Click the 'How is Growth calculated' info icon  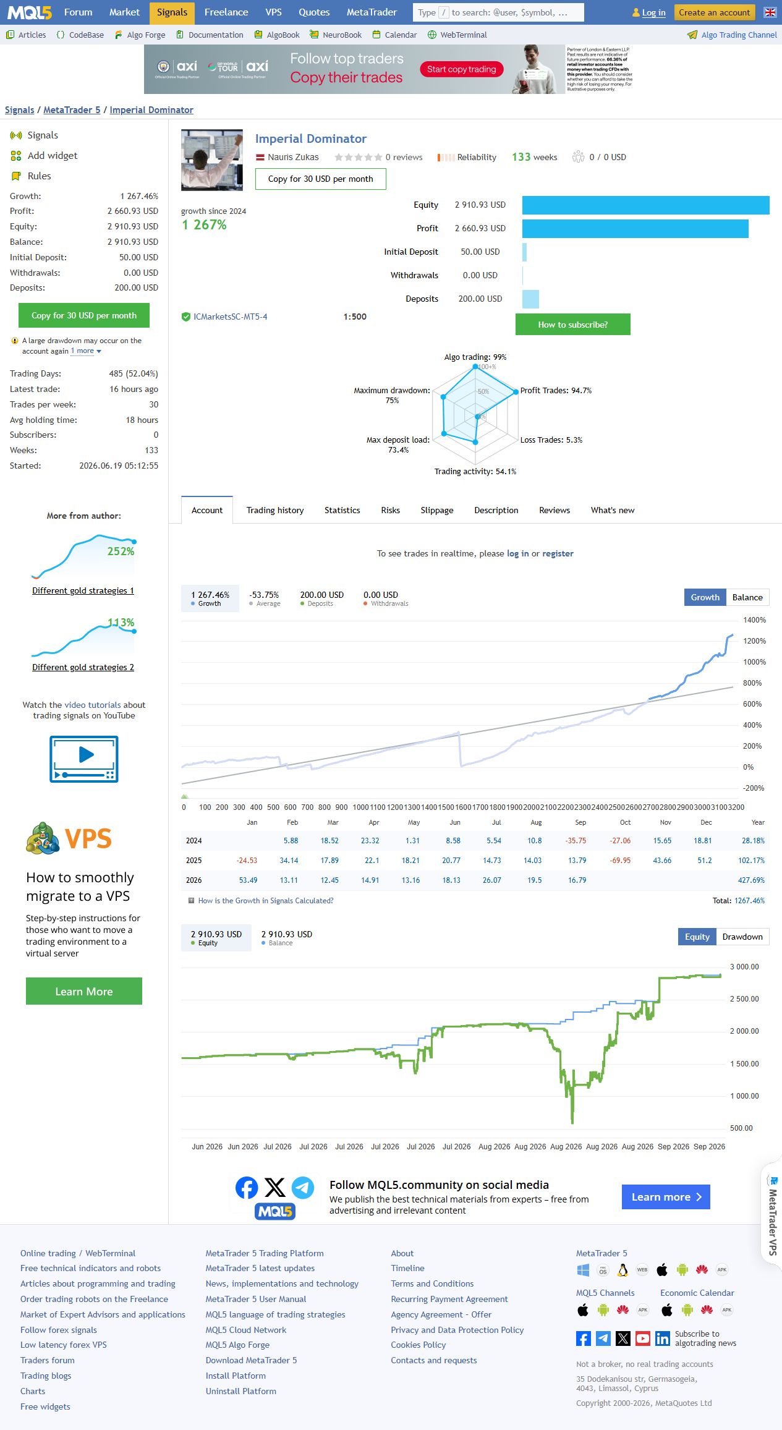191,901
